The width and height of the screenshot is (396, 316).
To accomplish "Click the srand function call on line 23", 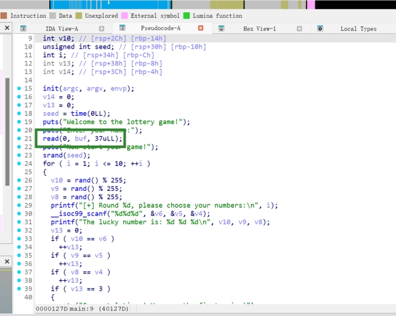I will [52, 155].
